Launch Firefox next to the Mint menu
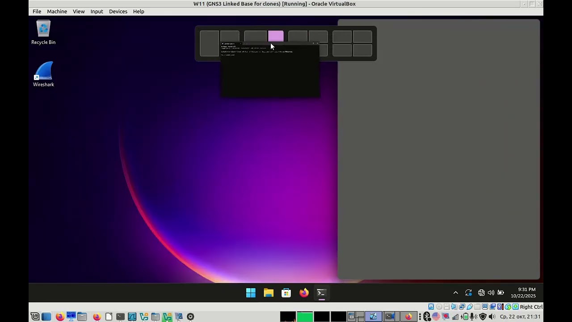 (59, 317)
